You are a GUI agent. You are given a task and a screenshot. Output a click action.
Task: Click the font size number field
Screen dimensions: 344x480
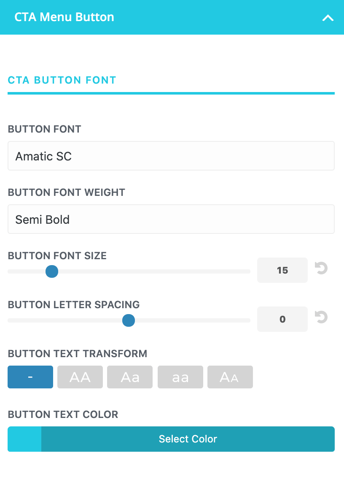pos(282,270)
